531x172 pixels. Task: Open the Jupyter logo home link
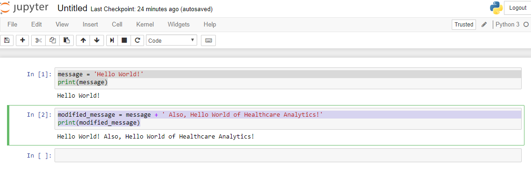[24, 8]
